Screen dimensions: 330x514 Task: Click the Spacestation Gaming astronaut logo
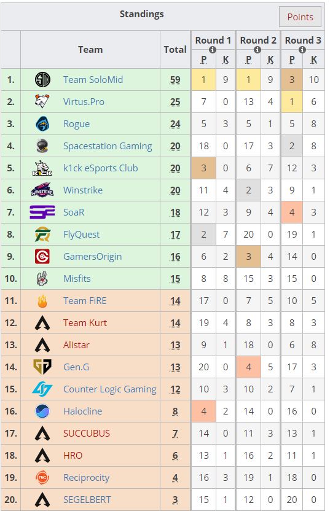pyautogui.click(x=42, y=146)
